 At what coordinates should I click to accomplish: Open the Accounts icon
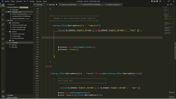[3, 92]
